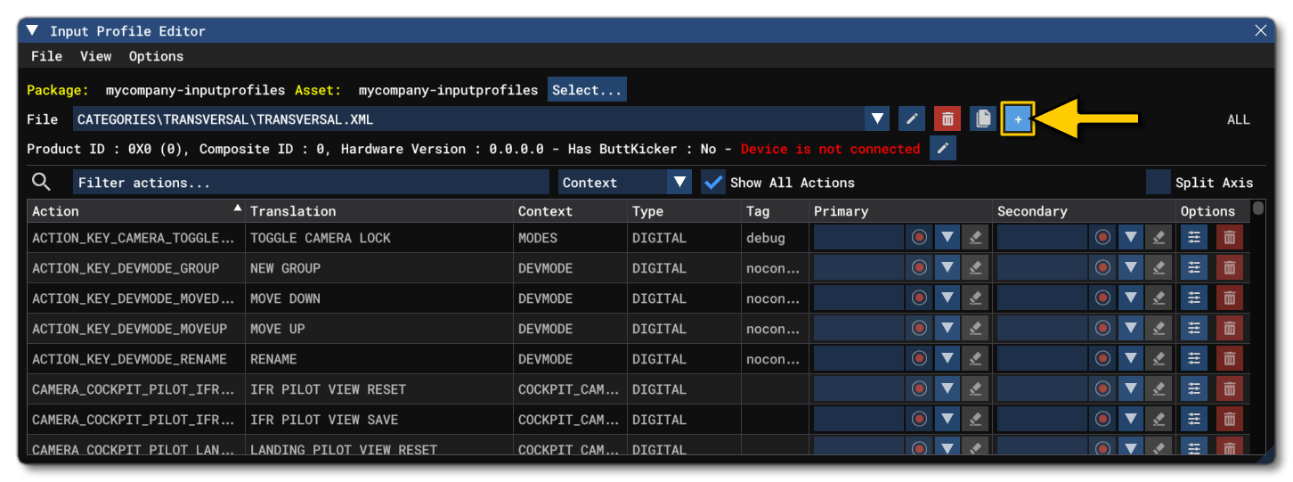Focus the Filter actions search field

312,183
